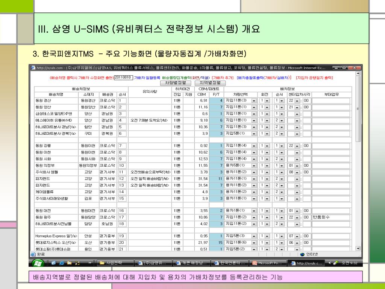This screenshot has height=289, width=385.
Task: Switch to (주)삼영유... taskbar window
Action: (x=153, y=263)
